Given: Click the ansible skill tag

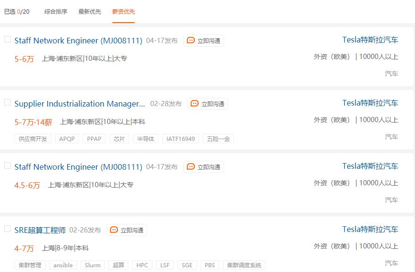Looking at the screenshot, I should click(x=63, y=265).
